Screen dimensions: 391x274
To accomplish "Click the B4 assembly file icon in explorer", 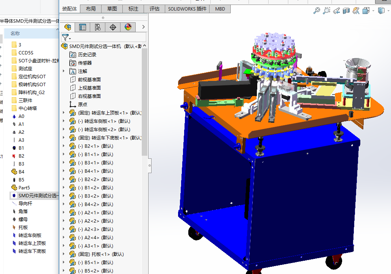I will (14, 172).
